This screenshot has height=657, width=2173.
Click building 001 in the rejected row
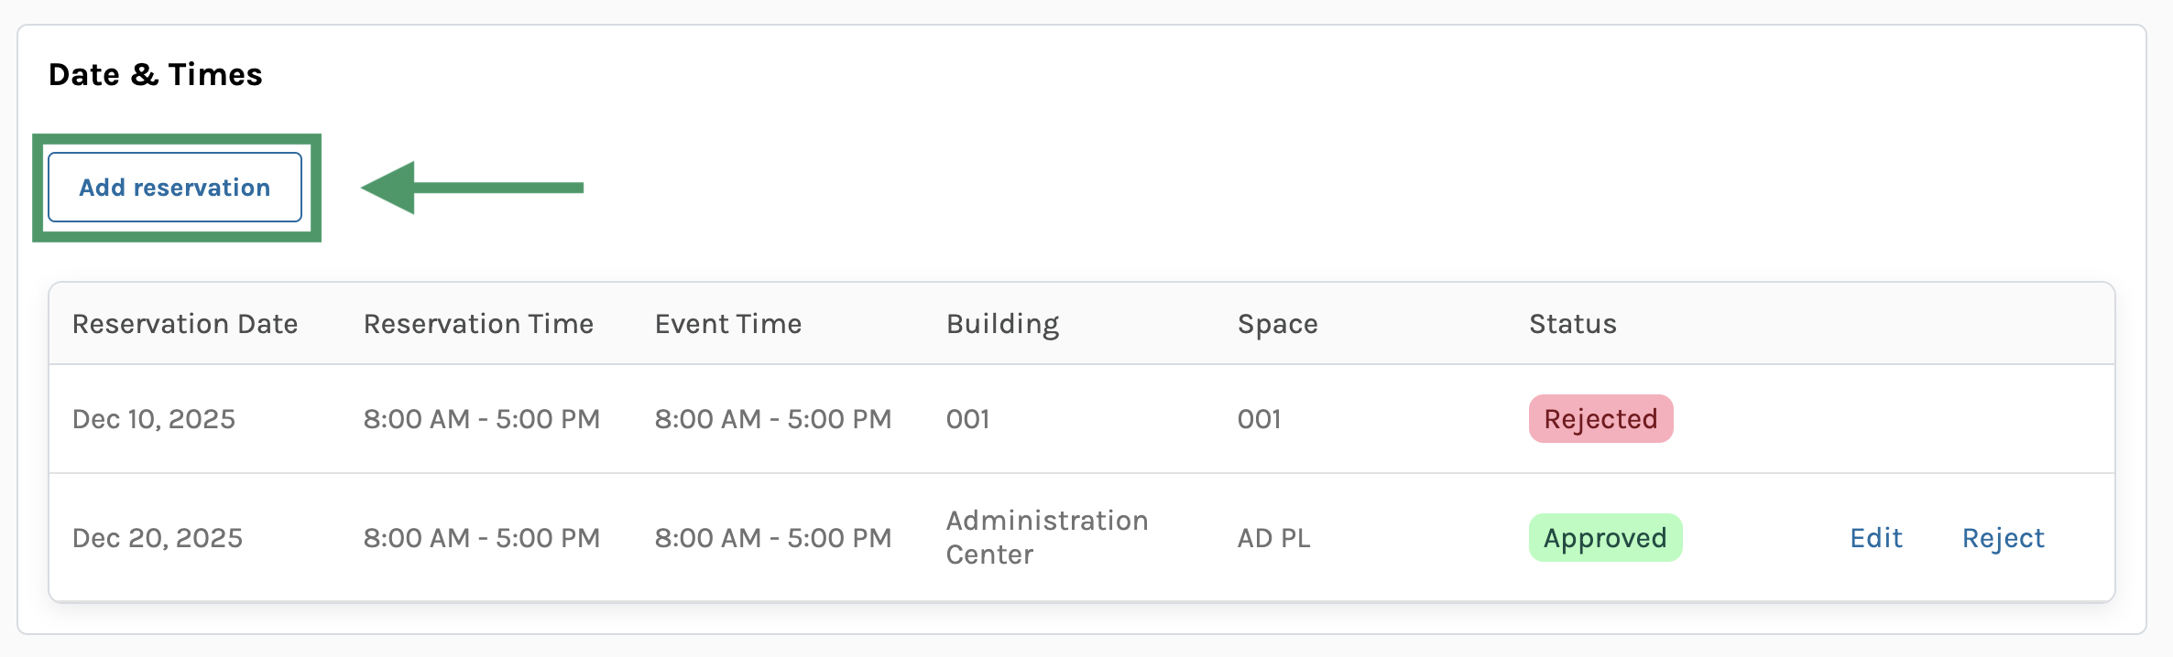(x=967, y=419)
